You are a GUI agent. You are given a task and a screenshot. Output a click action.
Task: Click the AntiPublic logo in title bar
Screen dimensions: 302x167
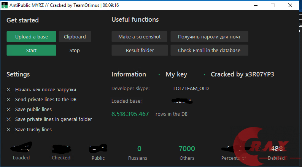pyautogui.click(x=5, y=5)
